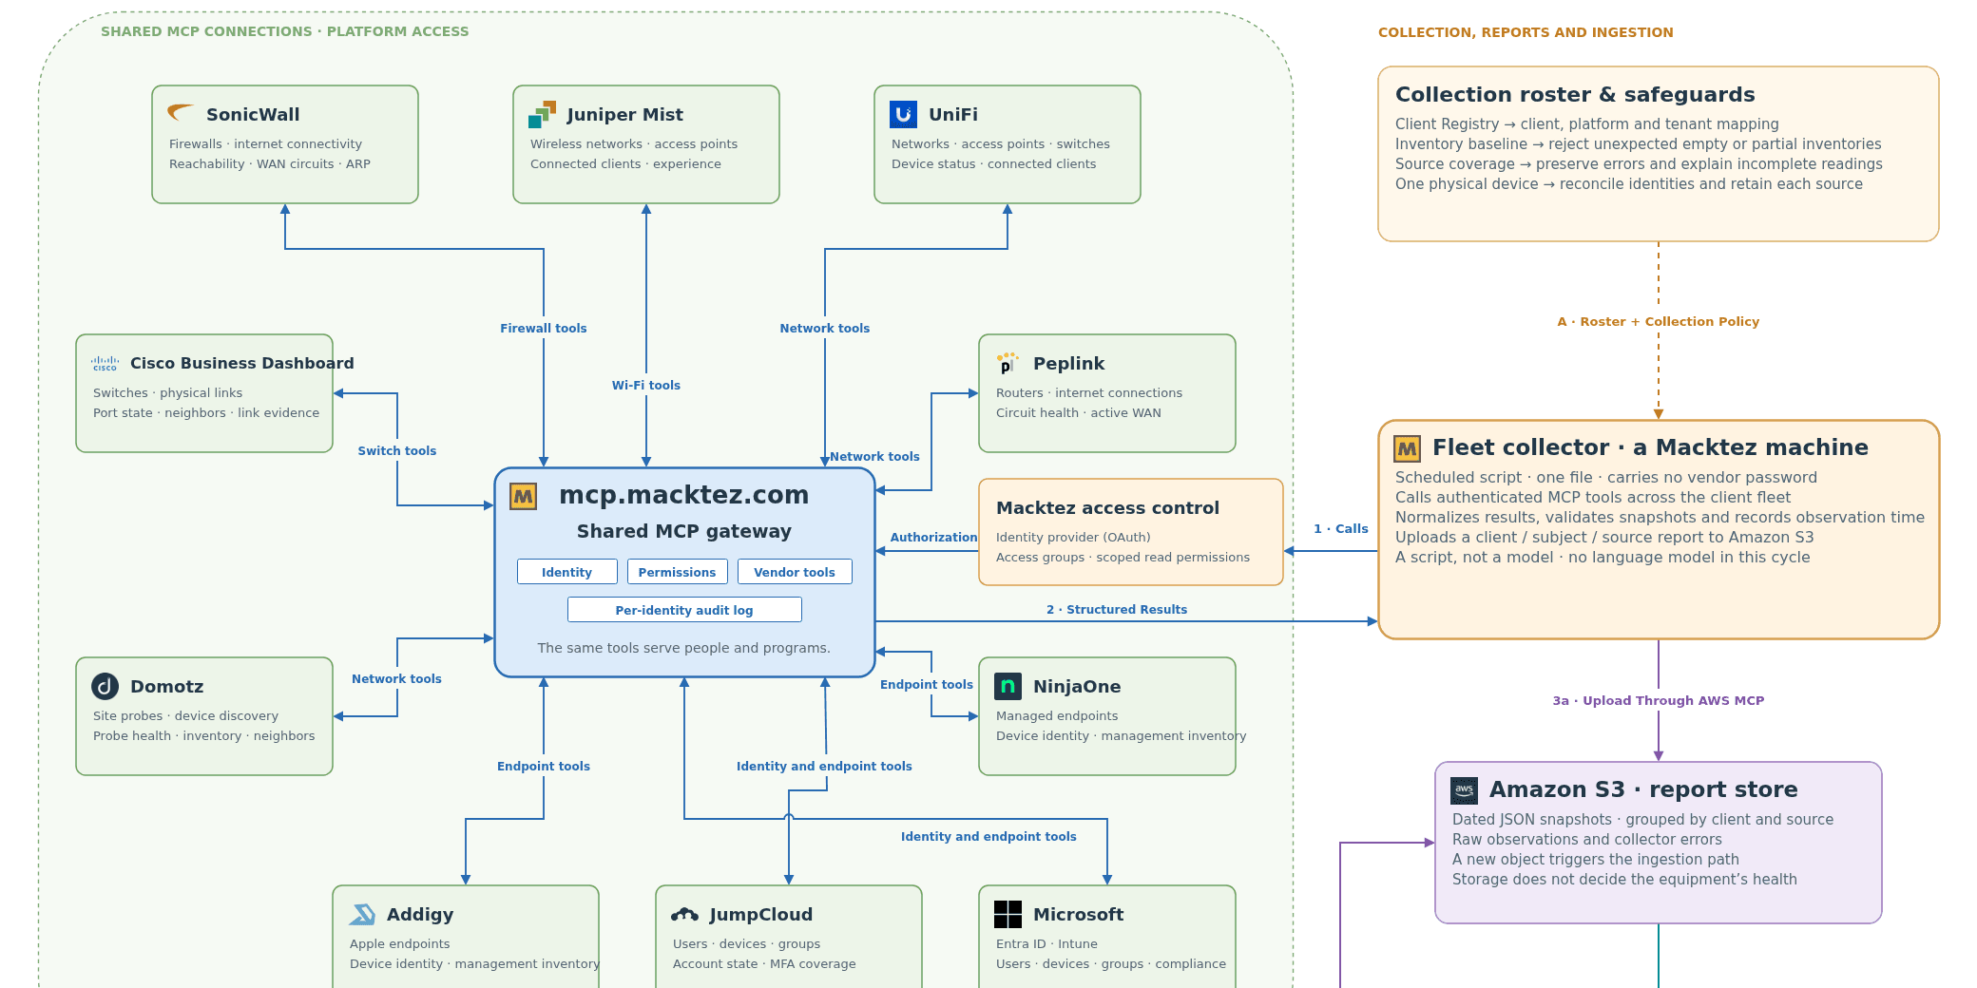Click the Network tools label above UniFi arrow
Screen dimensions: 1977x988
tap(825, 329)
